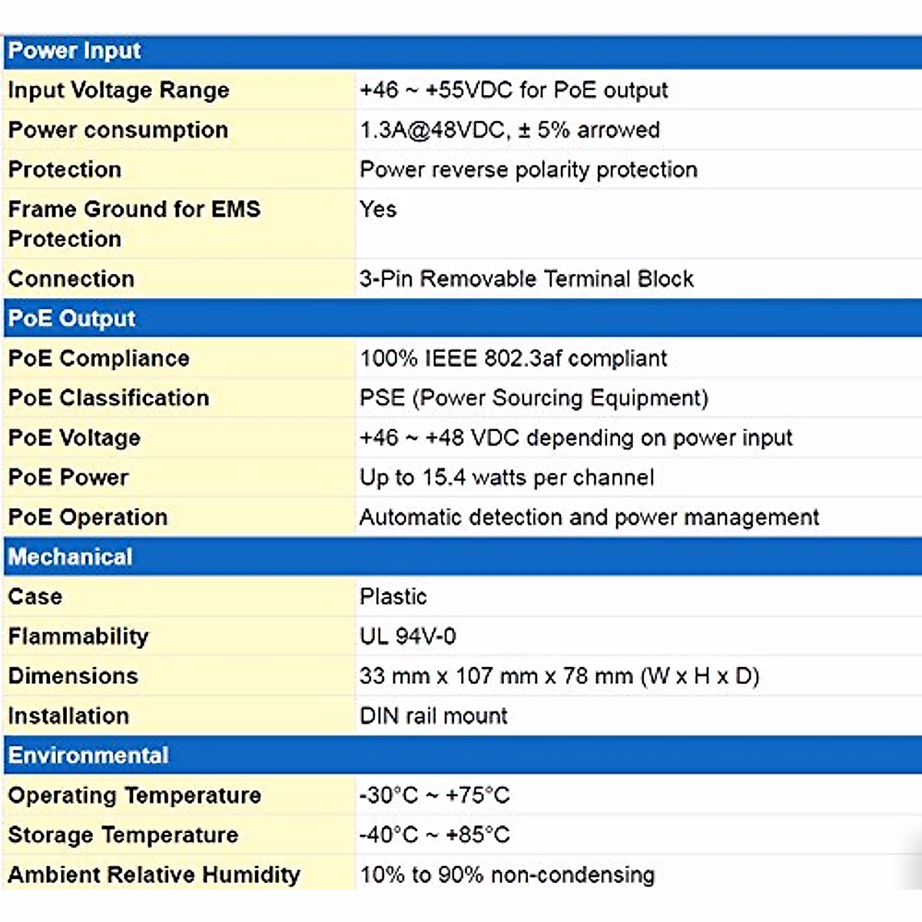Click the Operating Temperature row label
The image size is (922, 922).
tap(134, 795)
